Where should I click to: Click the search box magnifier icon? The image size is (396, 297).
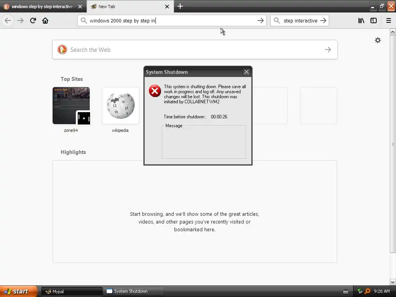point(277,20)
